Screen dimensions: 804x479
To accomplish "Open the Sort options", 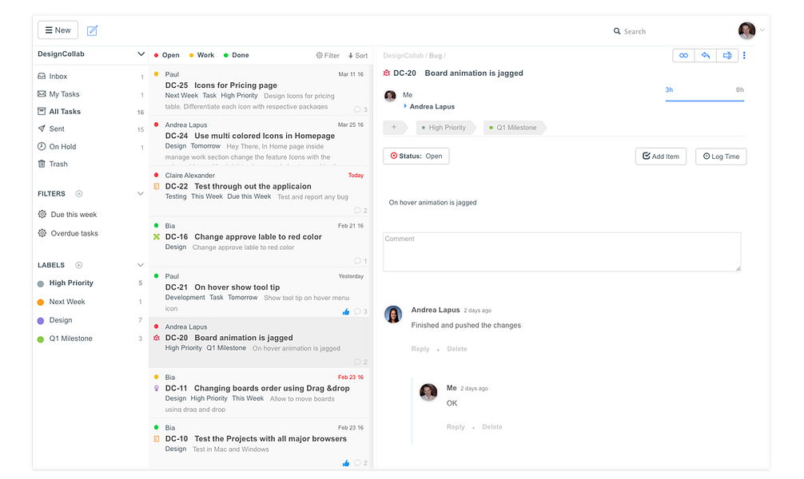I will pyautogui.click(x=358, y=55).
